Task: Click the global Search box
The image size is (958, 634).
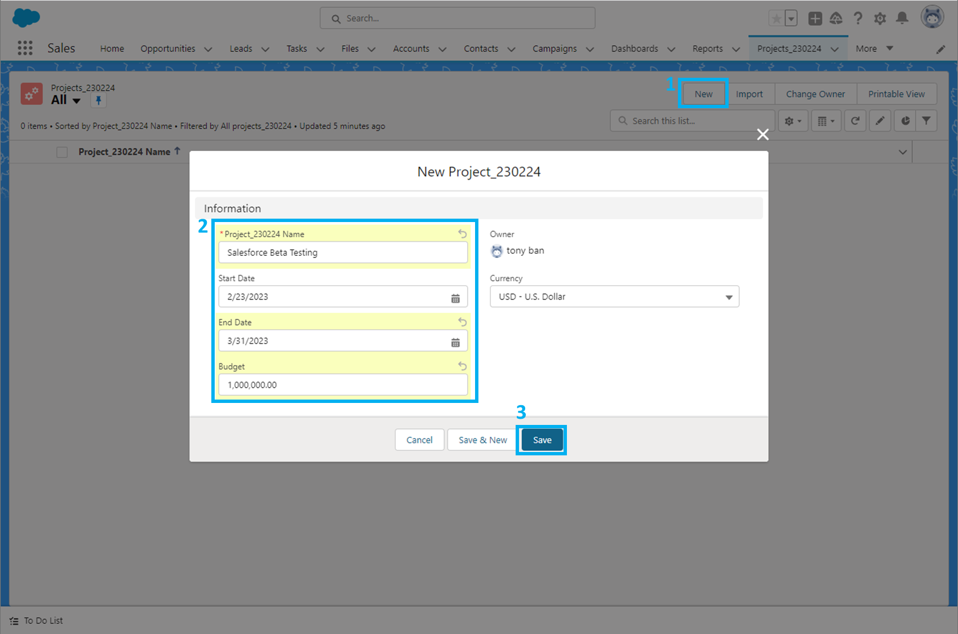Action: tap(458, 18)
